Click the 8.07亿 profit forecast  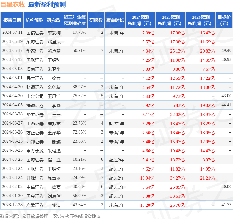(208, 160)
